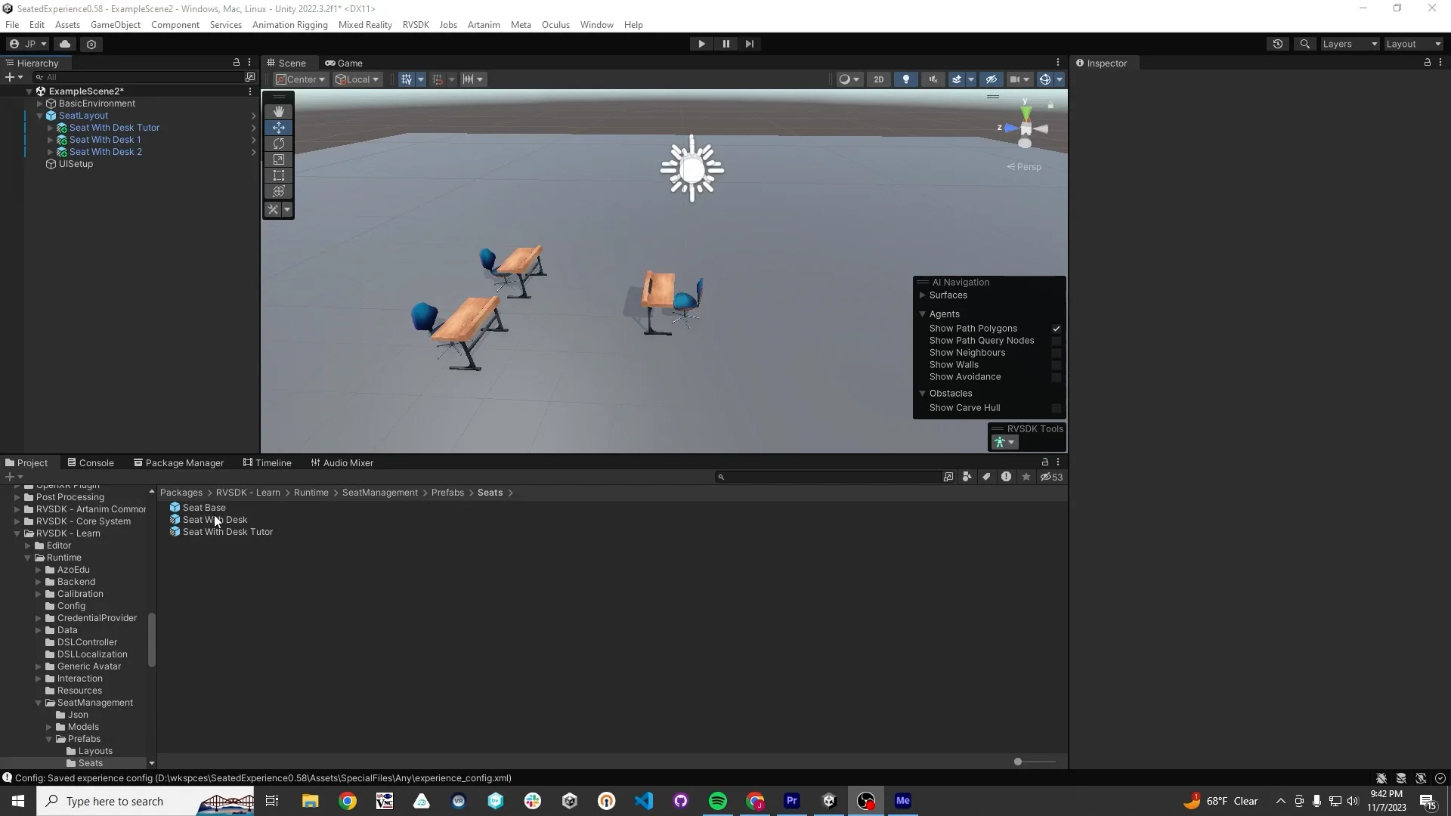
Task: Open the Layers dropdown
Action: [x=1349, y=44]
